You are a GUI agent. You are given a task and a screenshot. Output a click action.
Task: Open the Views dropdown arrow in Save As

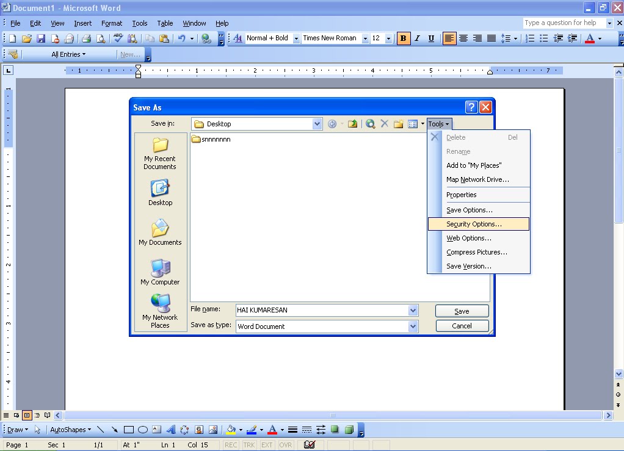click(x=423, y=124)
